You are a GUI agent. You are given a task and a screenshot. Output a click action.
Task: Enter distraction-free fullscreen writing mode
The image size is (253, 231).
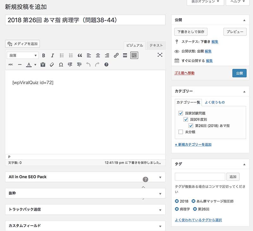pyautogui.click(x=160, y=55)
